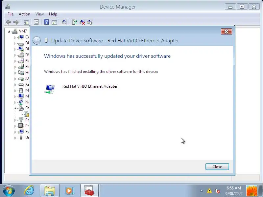Select the Mice category mouse icon
The image size is (263, 197).
21,90
